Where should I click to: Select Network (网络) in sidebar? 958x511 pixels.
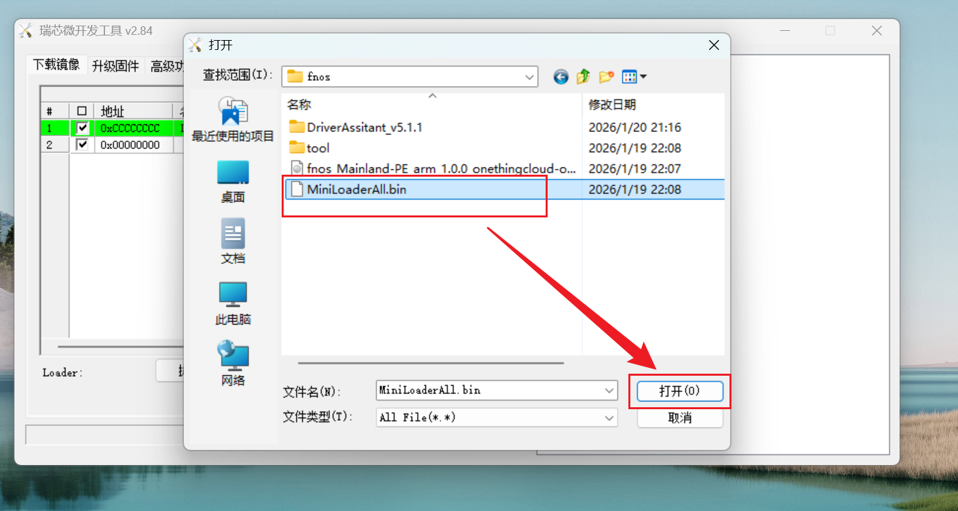coord(233,363)
